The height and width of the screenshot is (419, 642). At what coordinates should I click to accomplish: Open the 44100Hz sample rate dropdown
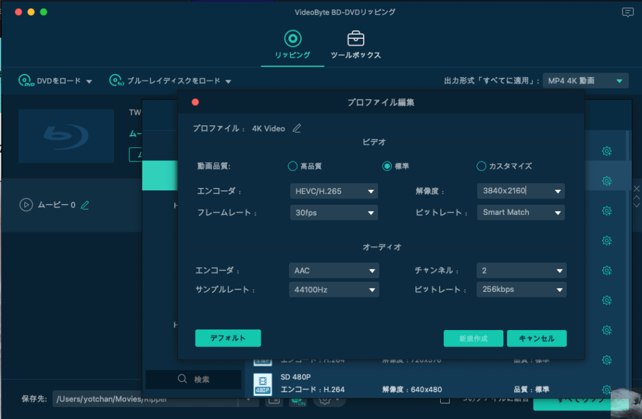(x=334, y=290)
